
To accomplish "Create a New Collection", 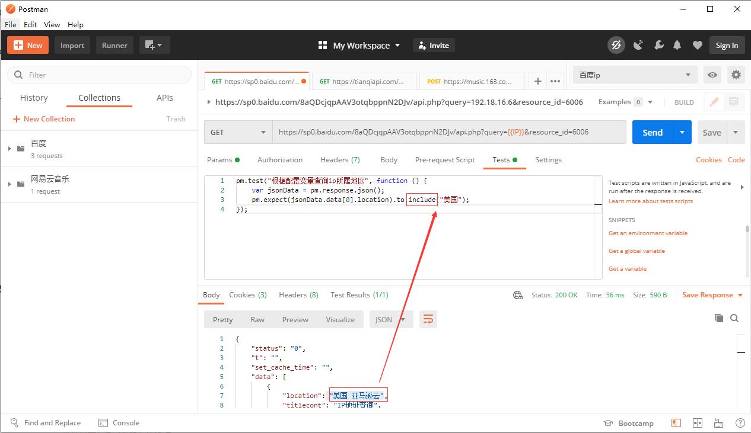I will coord(44,118).
